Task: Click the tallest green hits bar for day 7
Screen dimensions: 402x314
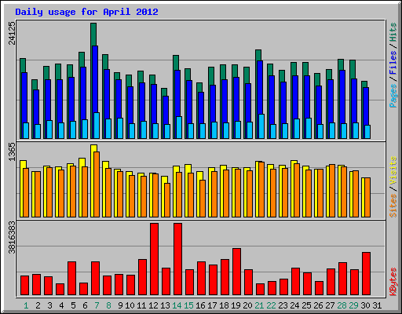Action: [93, 35]
